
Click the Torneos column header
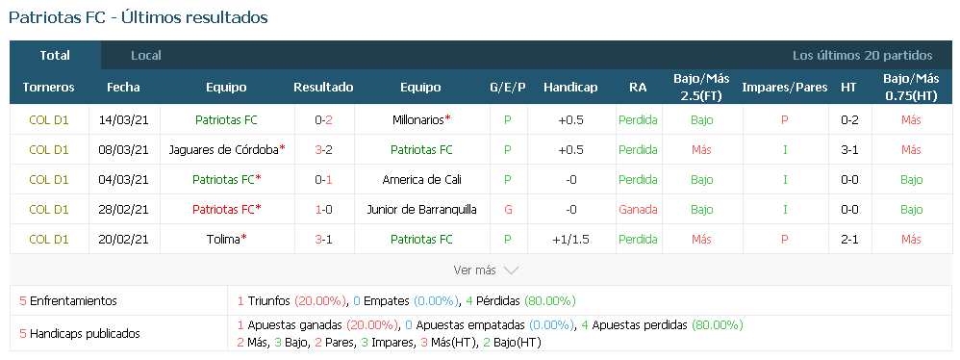[48, 87]
